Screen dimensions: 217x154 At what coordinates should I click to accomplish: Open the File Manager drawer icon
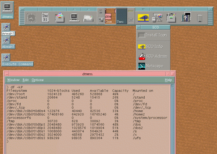(59, 17)
